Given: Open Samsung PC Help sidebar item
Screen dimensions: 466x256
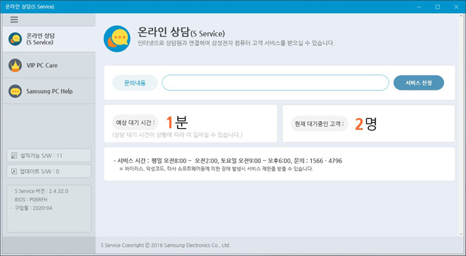Looking at the screenshot, I should pos(49,91).
